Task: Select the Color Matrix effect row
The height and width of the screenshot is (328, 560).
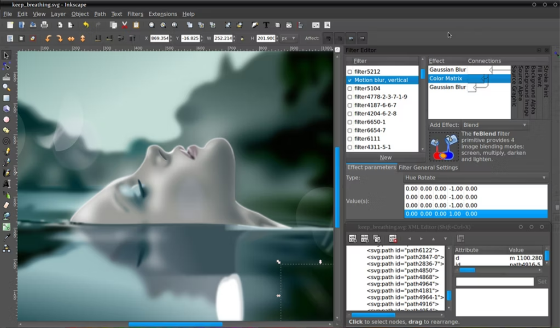Action: [469, 78]
